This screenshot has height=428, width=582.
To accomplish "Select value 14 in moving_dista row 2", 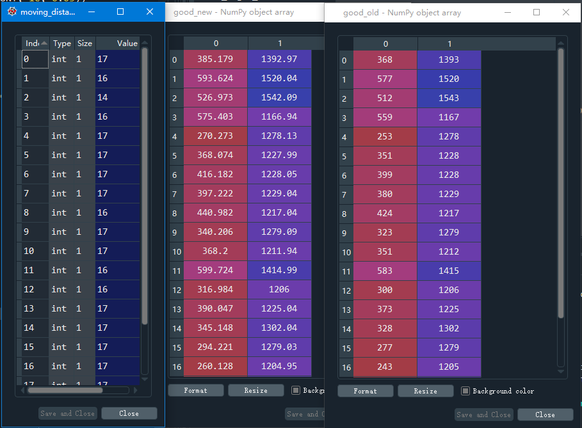I will click(117, 97).
